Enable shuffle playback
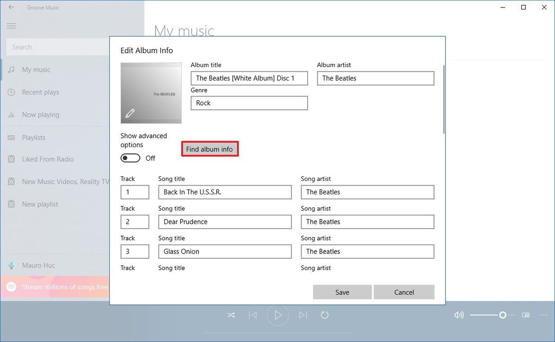Image resolution: width=555 pixels, height=342 pixels. [x=231, y=315]
